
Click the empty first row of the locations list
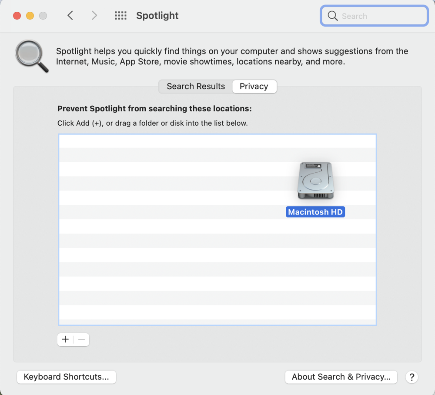(174, 141)
